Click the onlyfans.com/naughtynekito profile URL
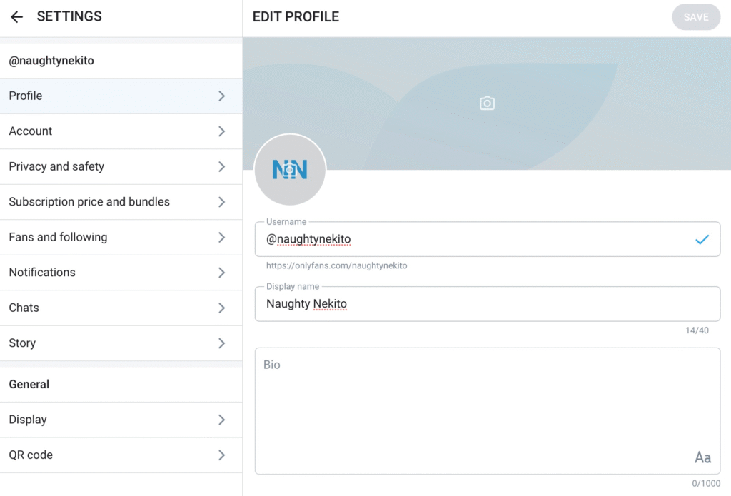 tap(336, 265)
